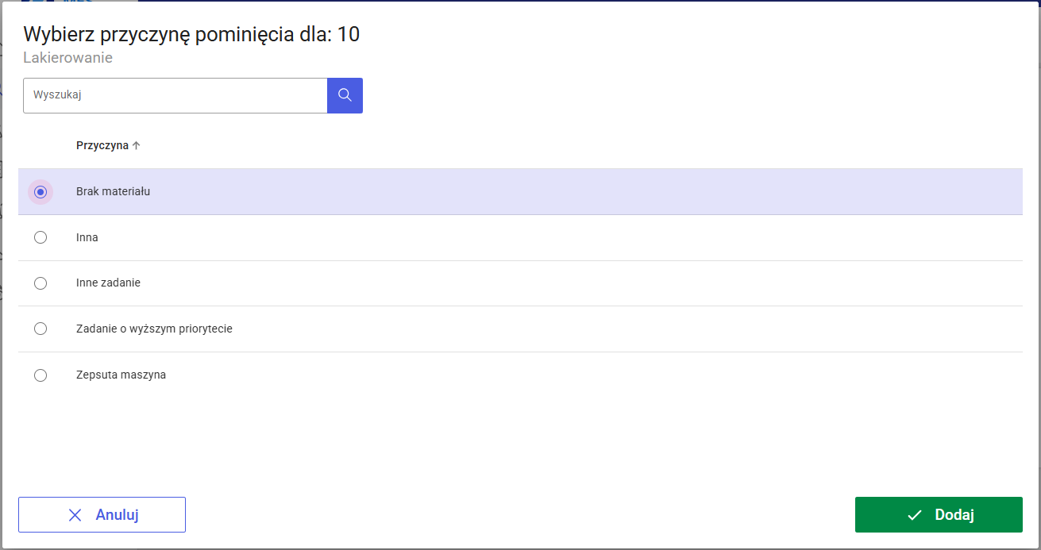This screenshot has height=550, width=1041.
Task: Focus the Wyszukaj search field
Action: click(x=175, y=95)
